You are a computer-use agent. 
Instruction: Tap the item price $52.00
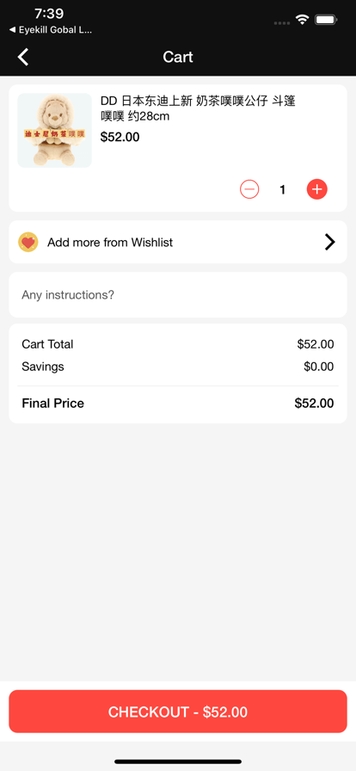tap(120, 137)
